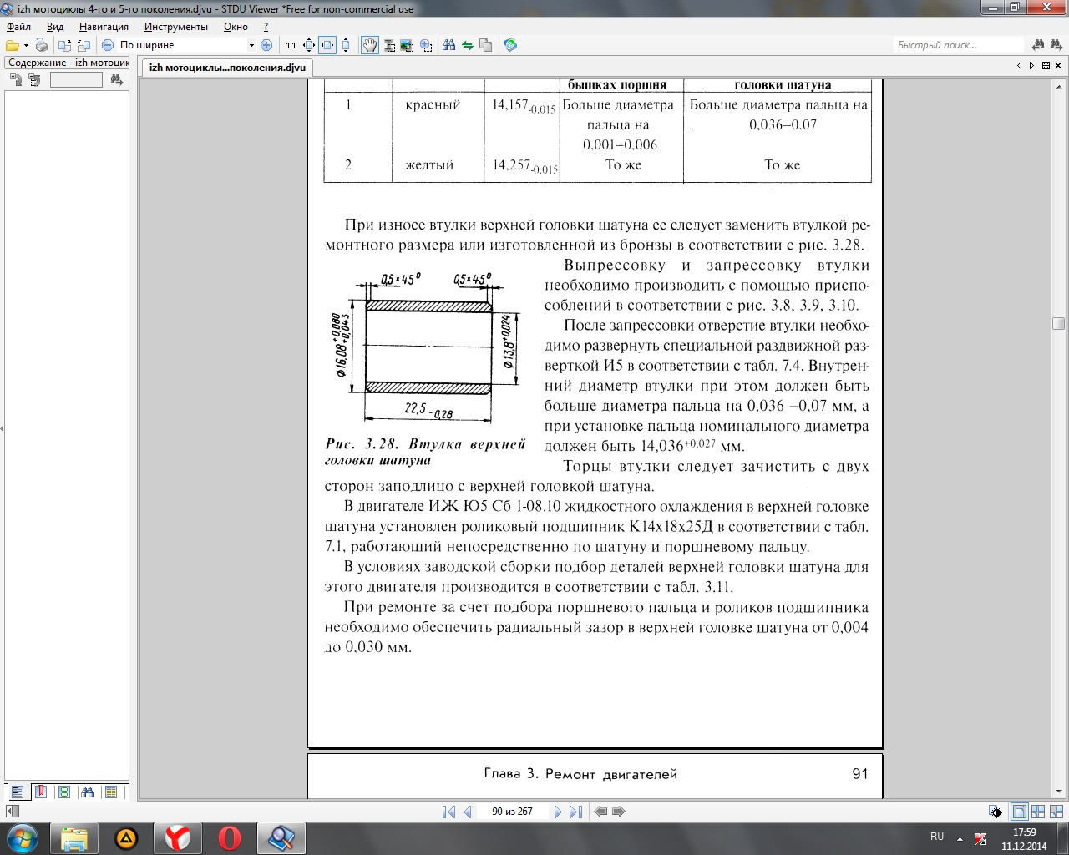
Task: Click the print document icon
Action: point(41,45)
